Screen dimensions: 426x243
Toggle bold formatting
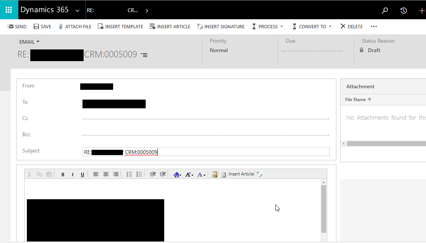(63, 174)
